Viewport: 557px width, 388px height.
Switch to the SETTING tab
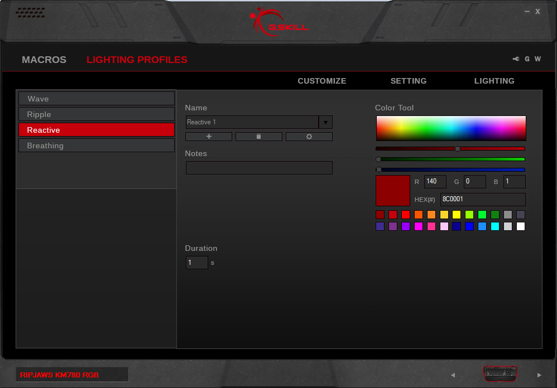pyautogui.click(x=409, y=81)
